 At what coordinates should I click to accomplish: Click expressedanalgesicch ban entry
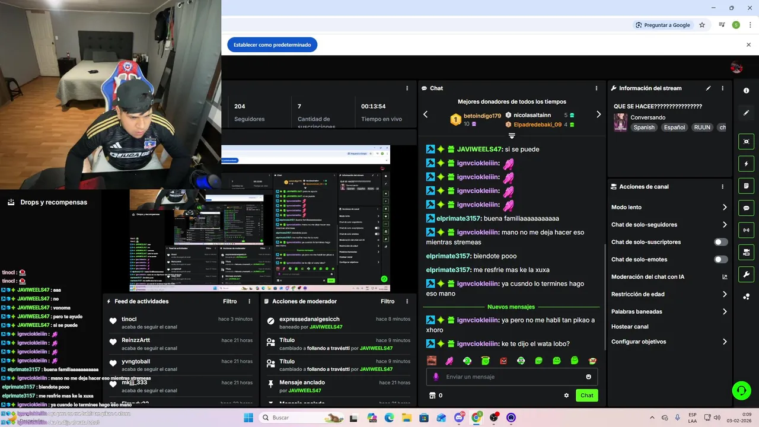tap(339, 323)
